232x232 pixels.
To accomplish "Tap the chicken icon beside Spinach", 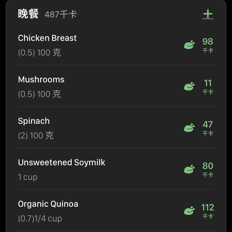I will click(x=189, y=128).
